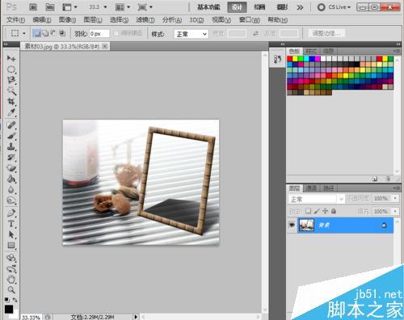404x320 pixels.
Task: Open the 滤镜 filter menu
Action: click(x=145, y=20)
